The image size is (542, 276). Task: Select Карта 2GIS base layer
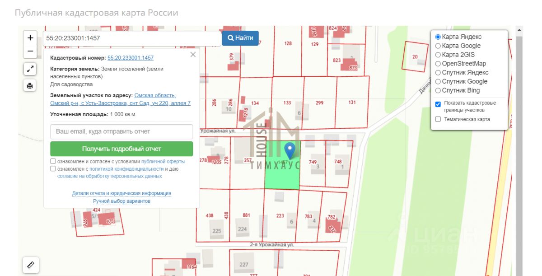click(x=438, y=55)
